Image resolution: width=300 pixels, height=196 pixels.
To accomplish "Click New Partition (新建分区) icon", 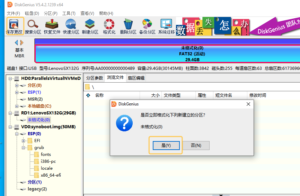I will click(x=90, y=26).
